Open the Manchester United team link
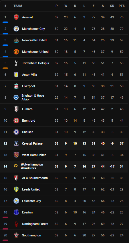 pyautogui.click(x=35, y=52)
